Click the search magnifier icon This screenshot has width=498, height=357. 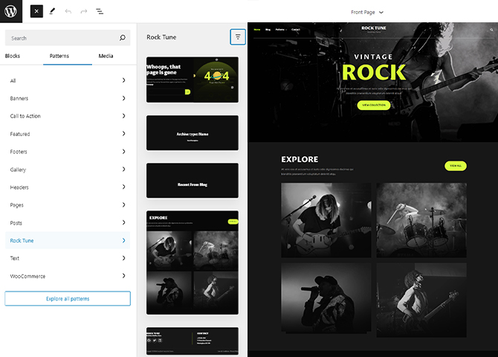pyautogui.click(x=123, y=38)
